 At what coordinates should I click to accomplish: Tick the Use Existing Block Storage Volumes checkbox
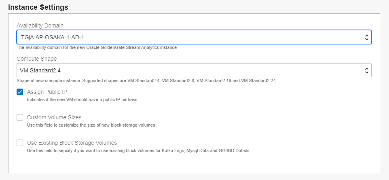[x=20, y=143]
